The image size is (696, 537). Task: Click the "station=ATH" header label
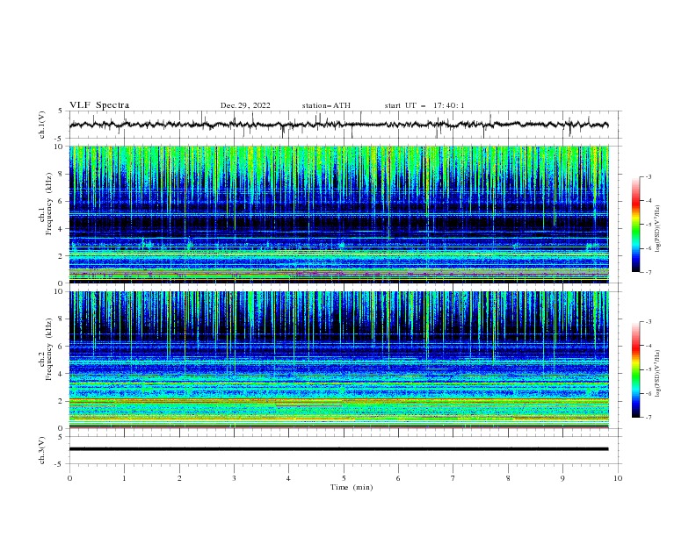[326, 105]
